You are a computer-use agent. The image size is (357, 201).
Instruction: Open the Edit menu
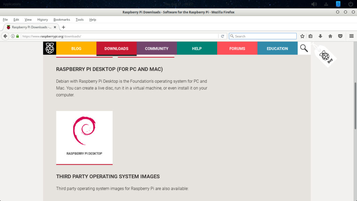click(16, 20)
